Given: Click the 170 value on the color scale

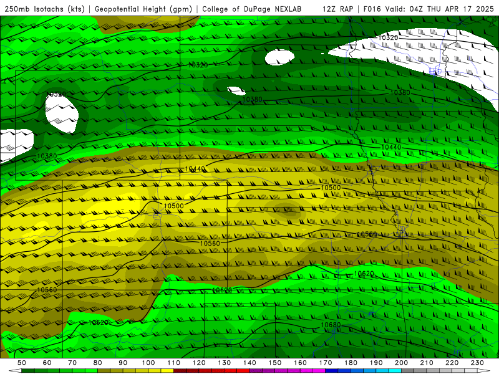Looking at the screenshot, I should click(326, 363).
